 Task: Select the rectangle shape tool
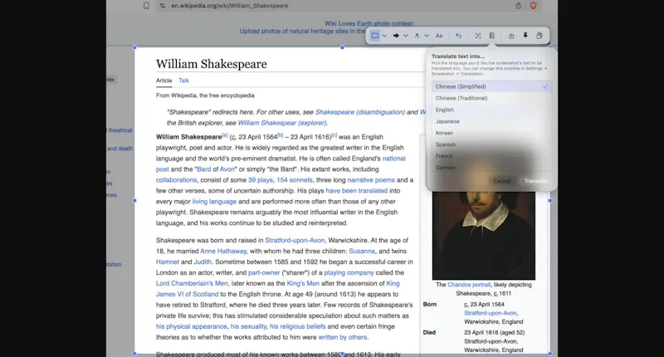(375, 36)
